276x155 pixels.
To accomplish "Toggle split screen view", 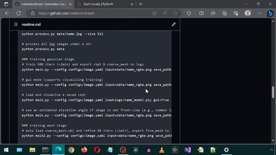I will tap(201, 13).
